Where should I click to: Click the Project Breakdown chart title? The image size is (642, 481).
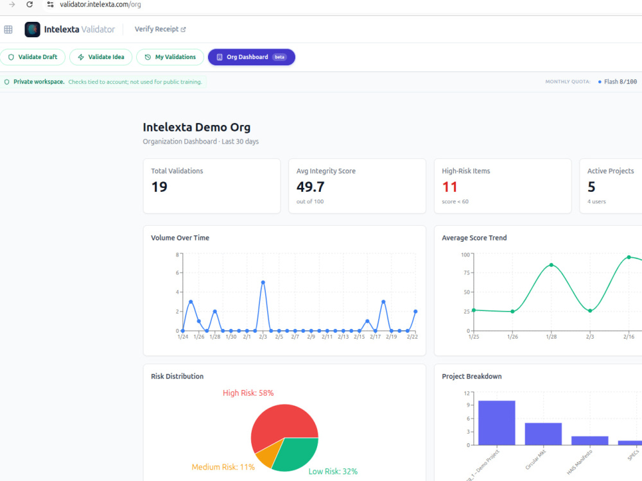[x=472, y=376]
